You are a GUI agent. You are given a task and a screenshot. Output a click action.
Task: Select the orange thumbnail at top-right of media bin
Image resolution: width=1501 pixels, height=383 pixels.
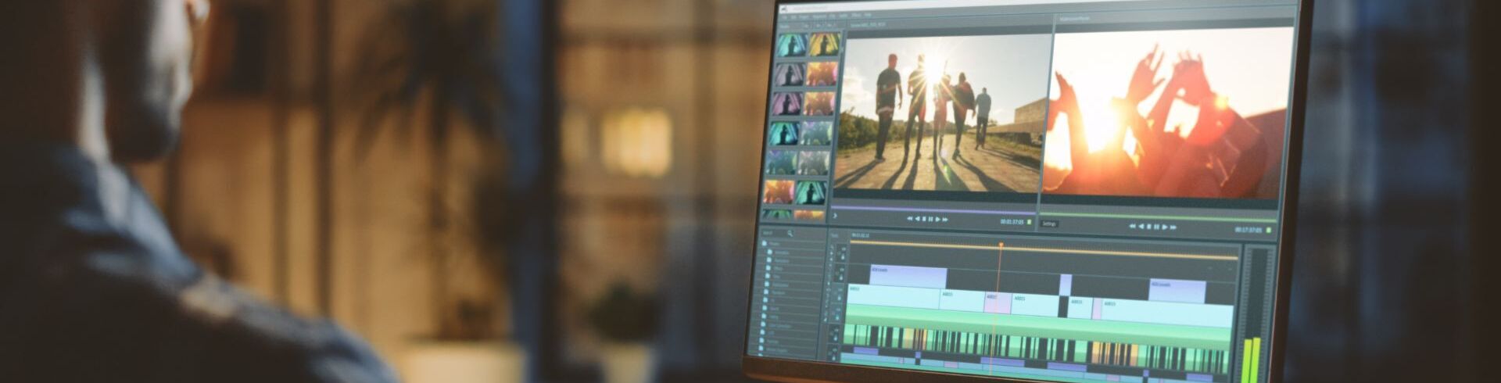pyautogui.click(x=825, y=45)
